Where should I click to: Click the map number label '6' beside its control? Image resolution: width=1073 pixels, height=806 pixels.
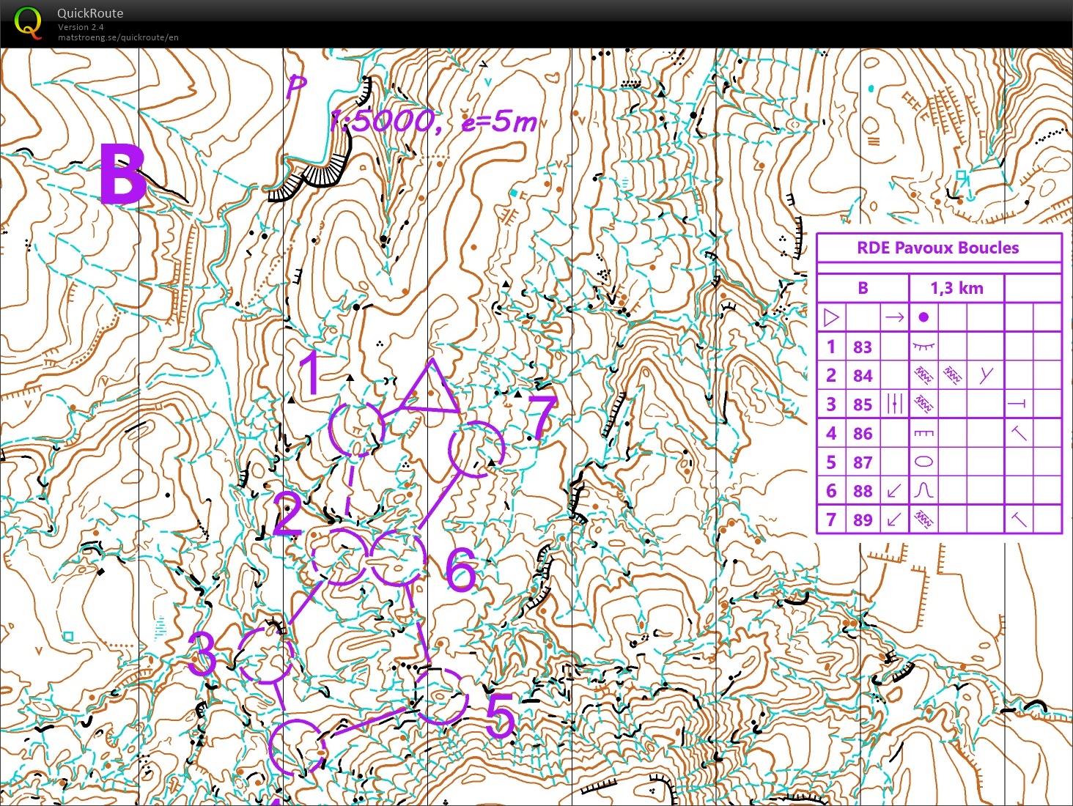tap(462, 569)
